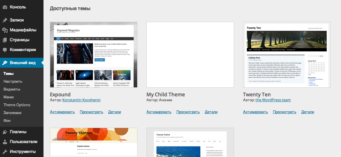The width and height of the screenshot is (341, 157).
Task: Click the Записи pushpin icon
Action: (5, 20)
